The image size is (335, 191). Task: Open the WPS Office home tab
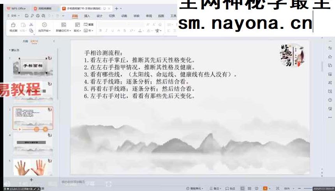coord(16,8)
